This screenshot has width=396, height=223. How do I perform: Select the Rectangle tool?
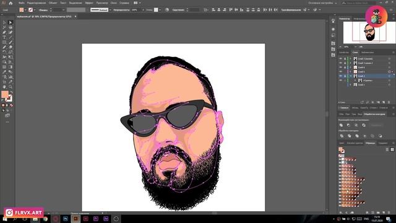[x=4, y=42]
